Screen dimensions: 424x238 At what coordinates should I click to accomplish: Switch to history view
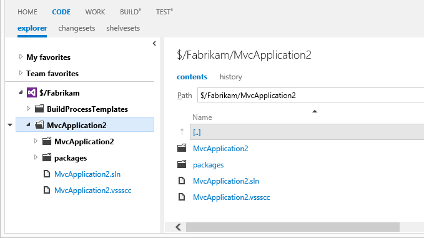point(230,77)
